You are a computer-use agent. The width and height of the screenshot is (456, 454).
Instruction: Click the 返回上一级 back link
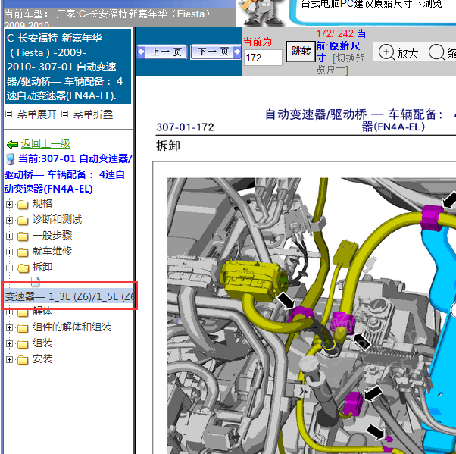pyautogui.click(x=45, y=144)
